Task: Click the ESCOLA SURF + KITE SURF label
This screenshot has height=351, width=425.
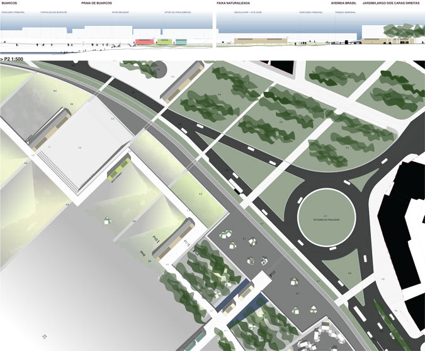Action: pos(248,13)
